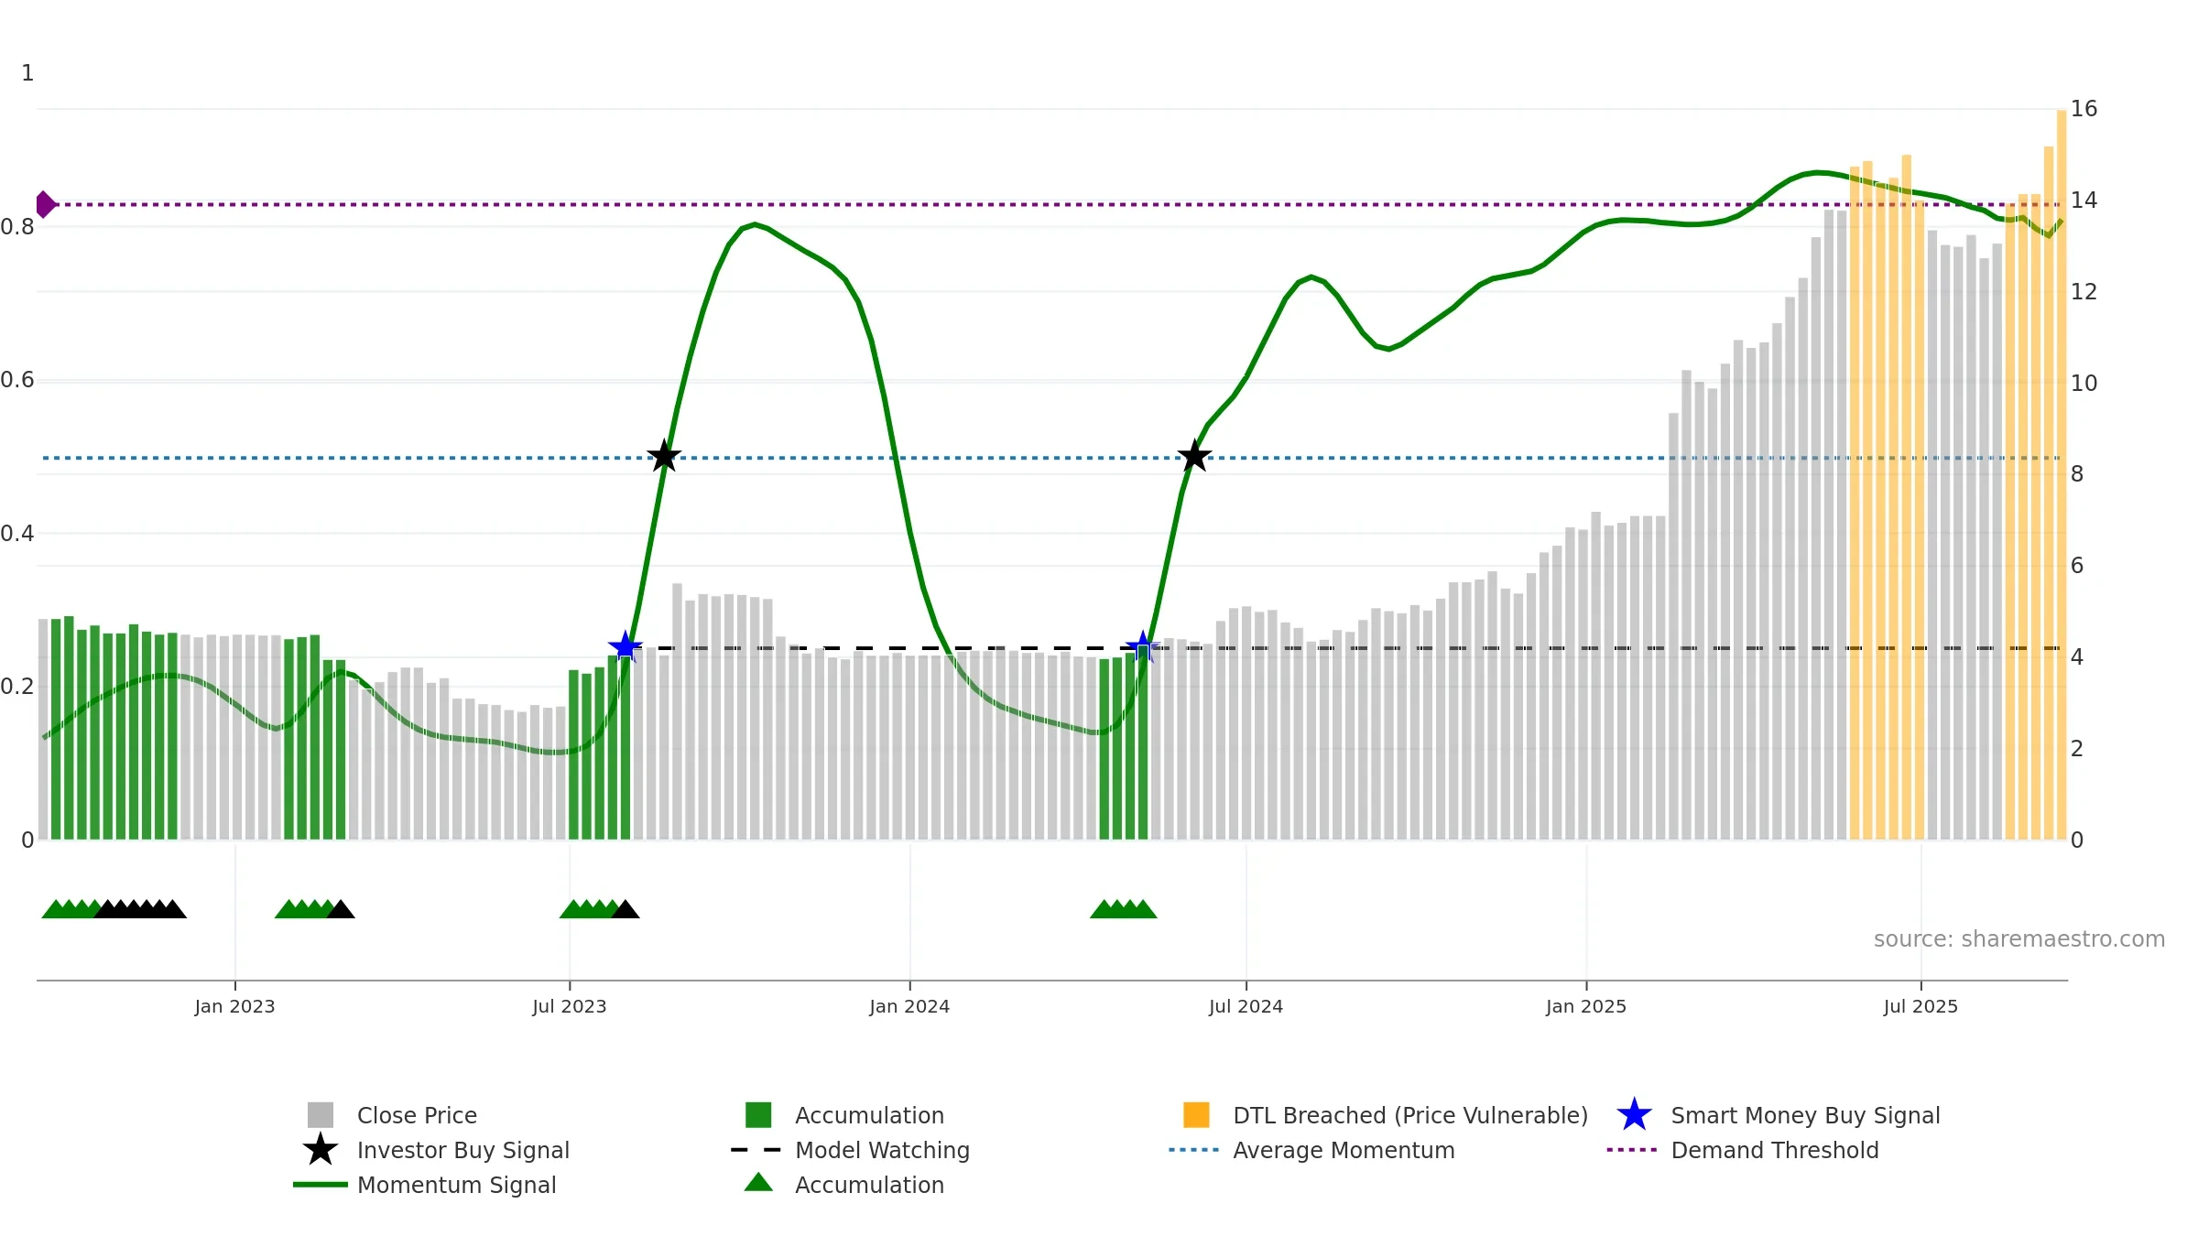The height and width of the screenshot is (1236, 2198).
Task: Click the Jul 2025 axis label
Action: 1921,1007
